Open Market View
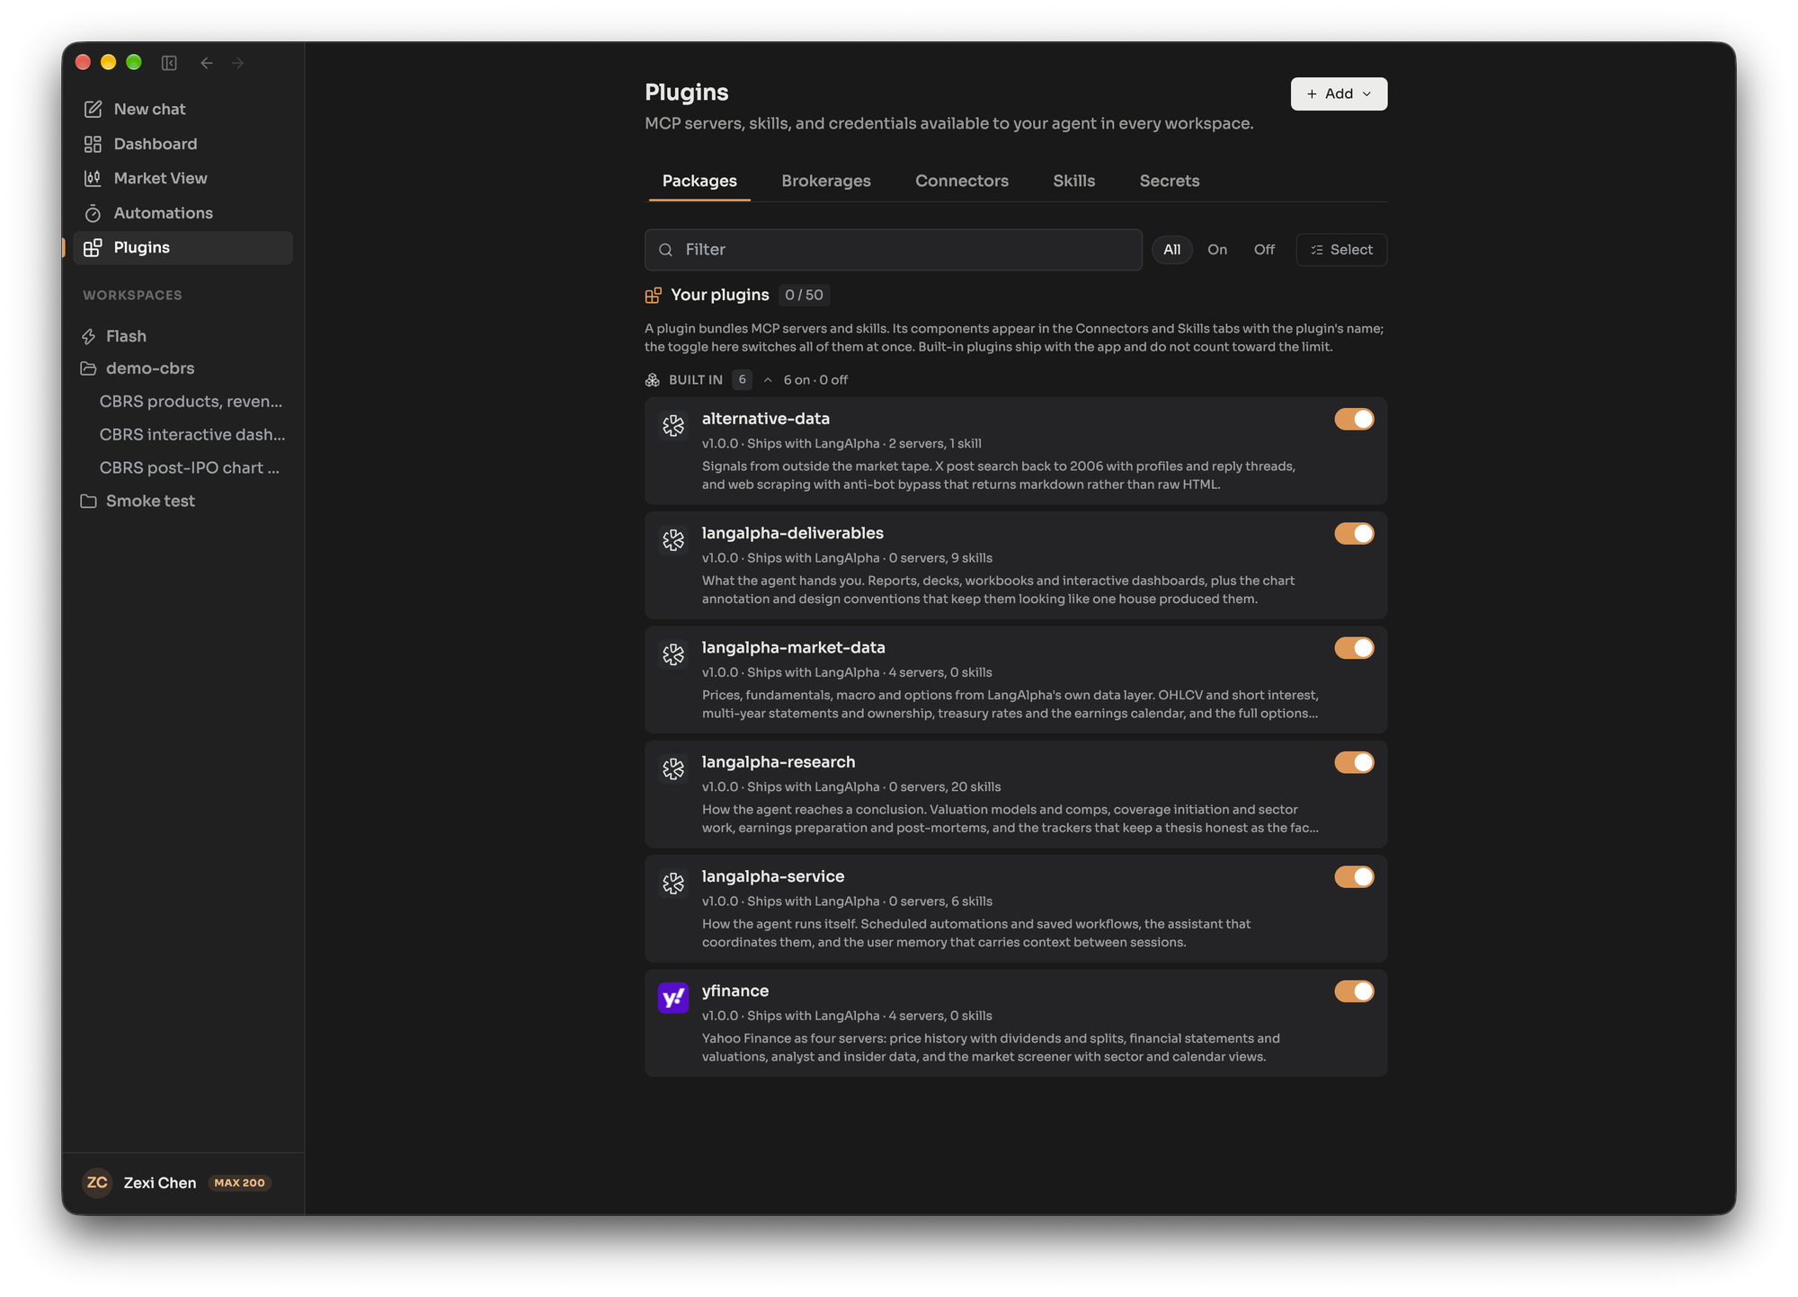This screenshot has width=1798, height=1297. pyautogui.click(x=182, y=179)
